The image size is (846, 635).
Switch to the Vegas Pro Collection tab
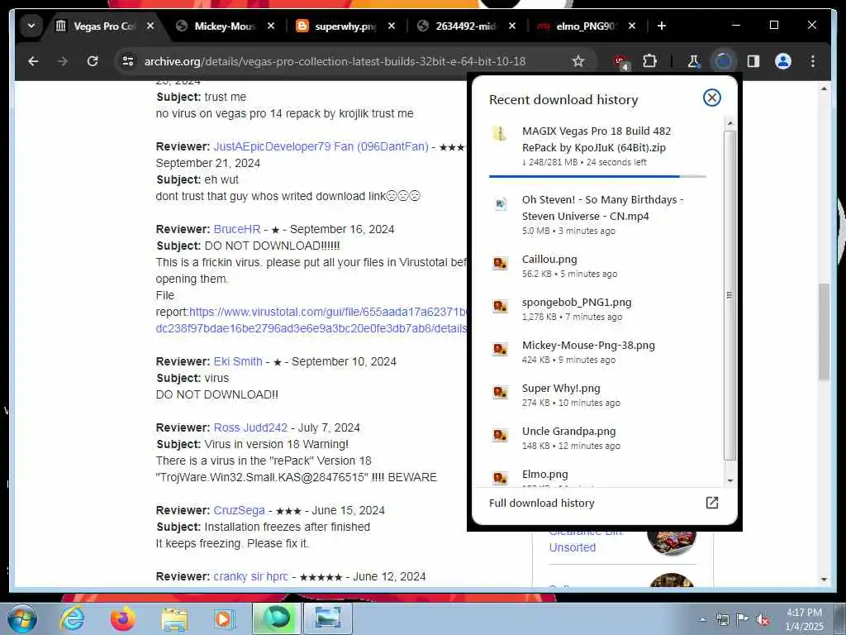click(103, 26)
